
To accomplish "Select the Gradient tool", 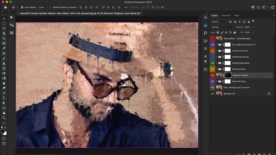I will (x=4, y=78).
